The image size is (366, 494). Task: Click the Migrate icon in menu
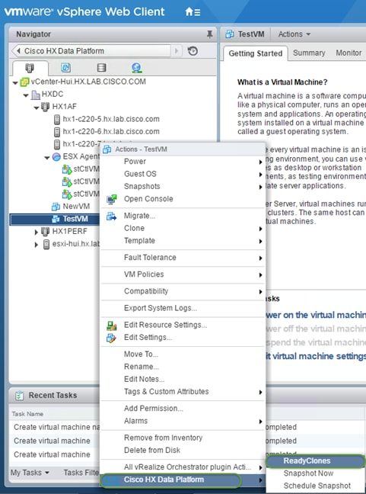111,217
